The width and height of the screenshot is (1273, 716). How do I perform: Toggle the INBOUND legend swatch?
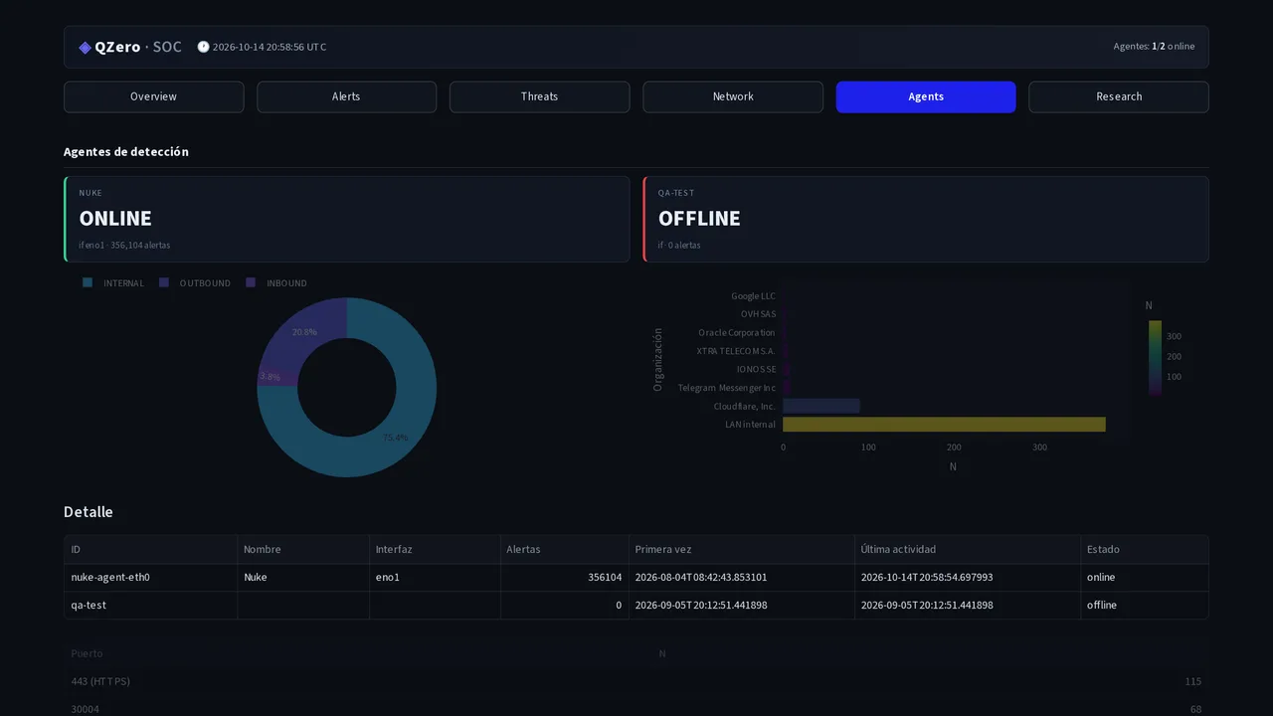click(x=251, y=283)
